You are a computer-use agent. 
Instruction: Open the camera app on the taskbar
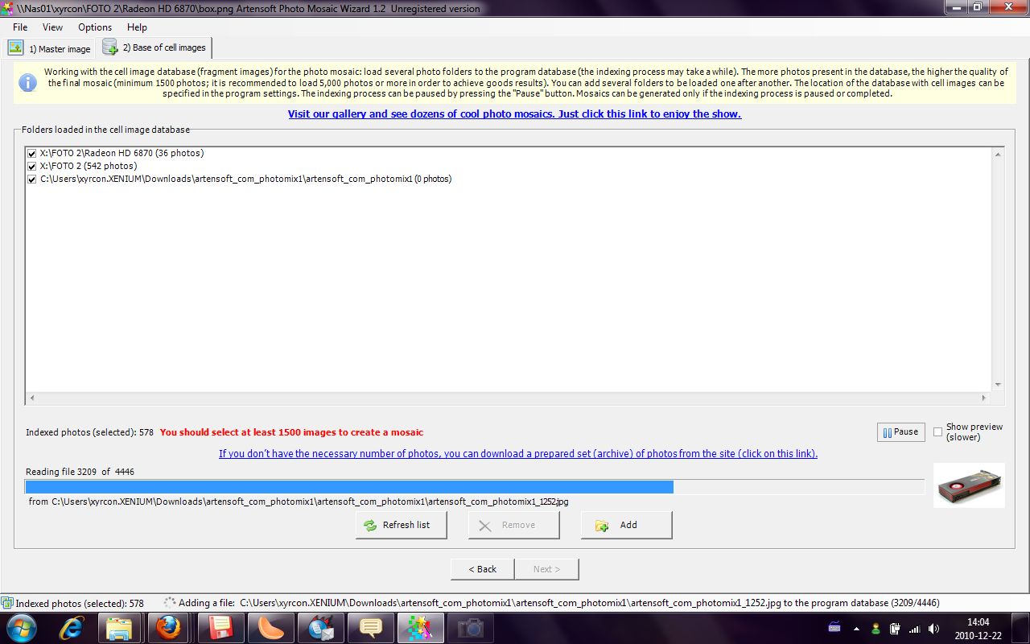(x=470, y=628)
